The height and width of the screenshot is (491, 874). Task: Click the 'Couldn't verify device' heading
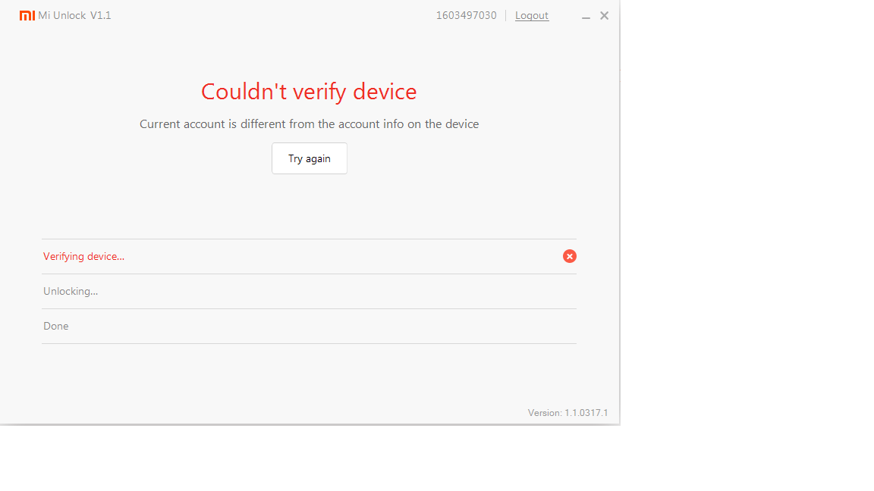tap(309, 92)
